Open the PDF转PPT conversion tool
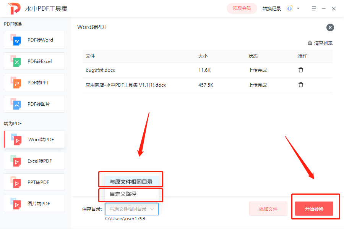344x229 pixels. pyautogui.click(x=16, y=83)
